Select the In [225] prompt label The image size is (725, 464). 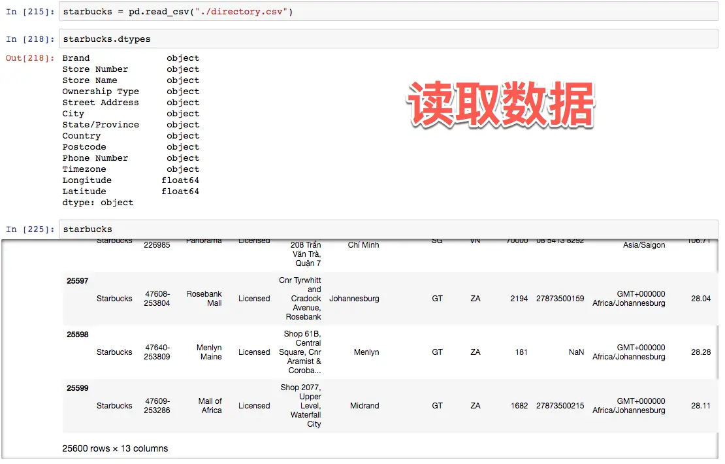[30, 229]
